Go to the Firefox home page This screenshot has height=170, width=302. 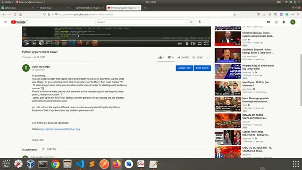coord(21,15)
